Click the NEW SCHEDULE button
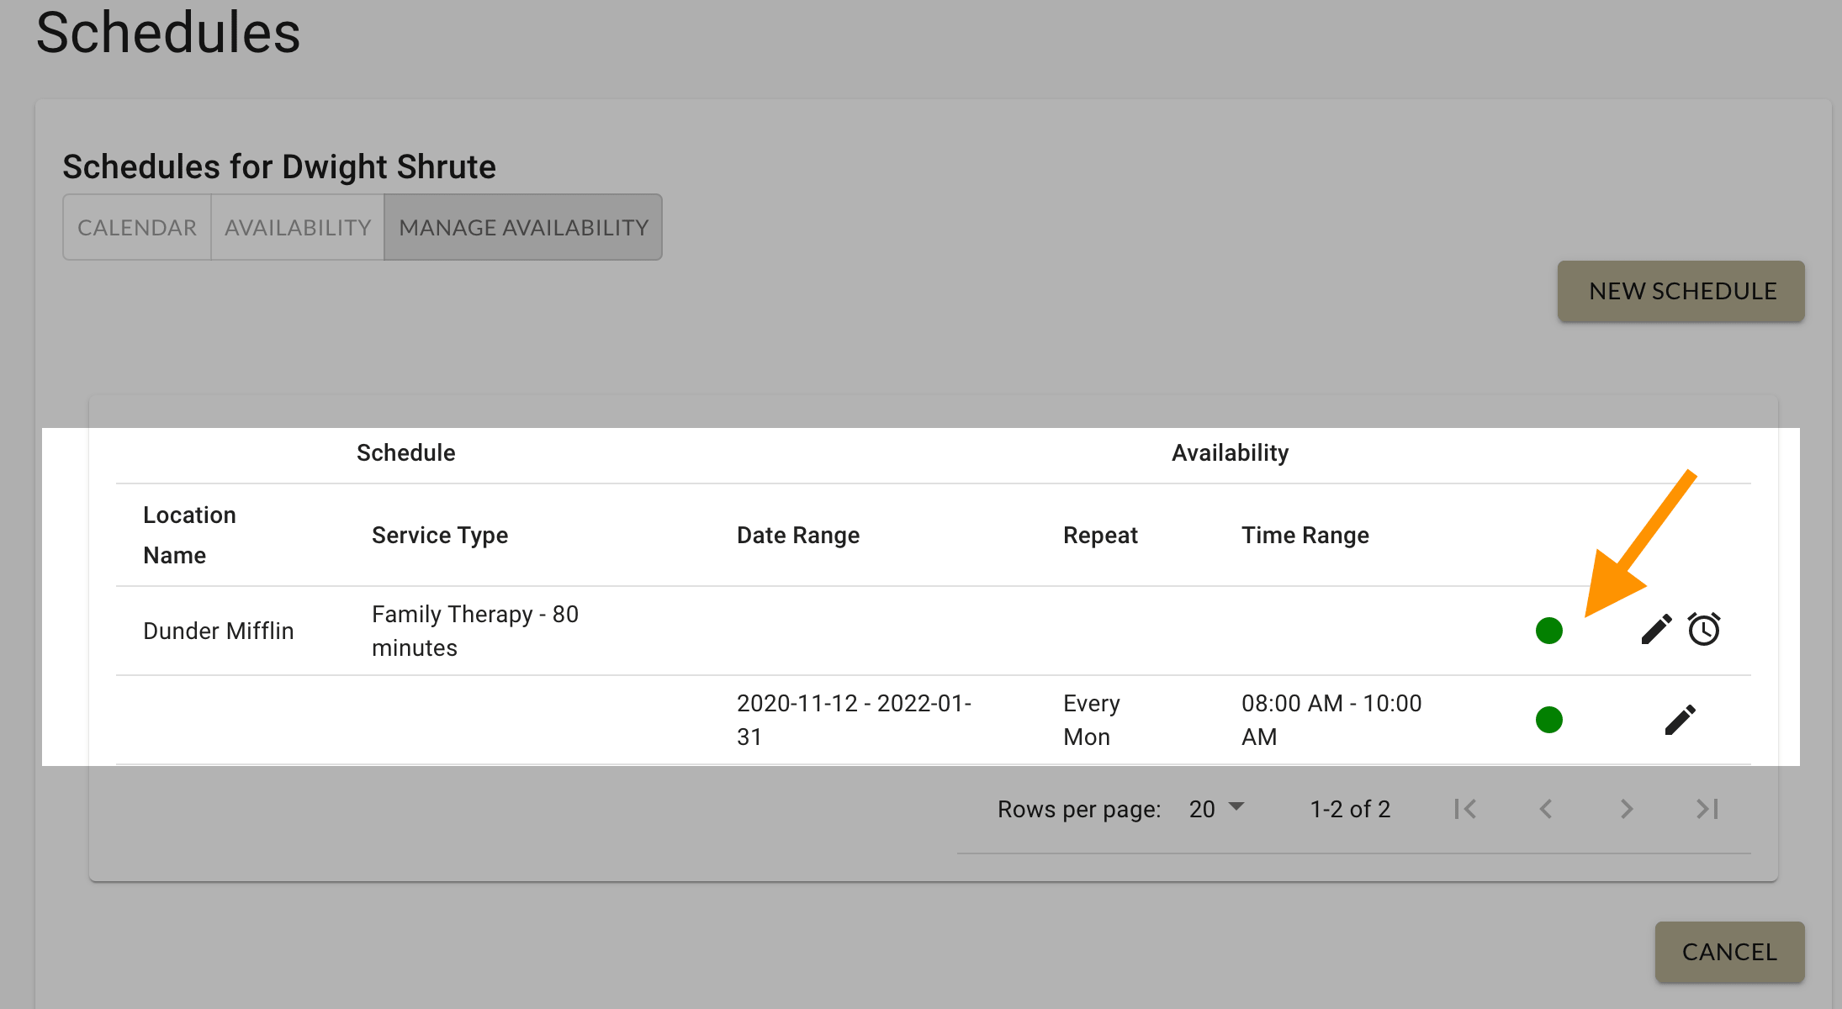 (1681, 291)
